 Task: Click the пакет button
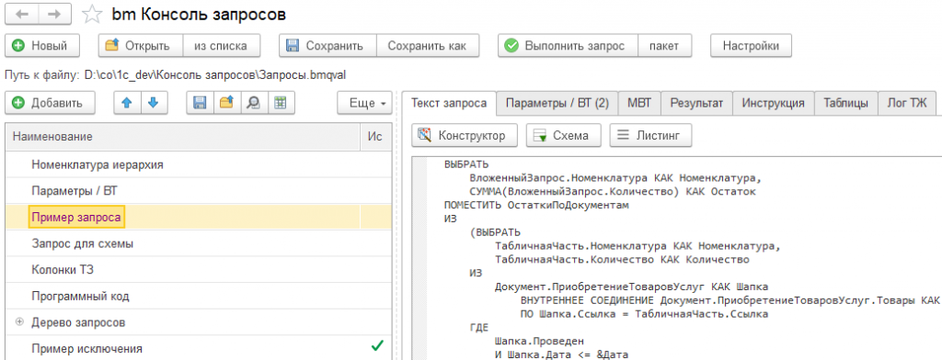[664, 46]
